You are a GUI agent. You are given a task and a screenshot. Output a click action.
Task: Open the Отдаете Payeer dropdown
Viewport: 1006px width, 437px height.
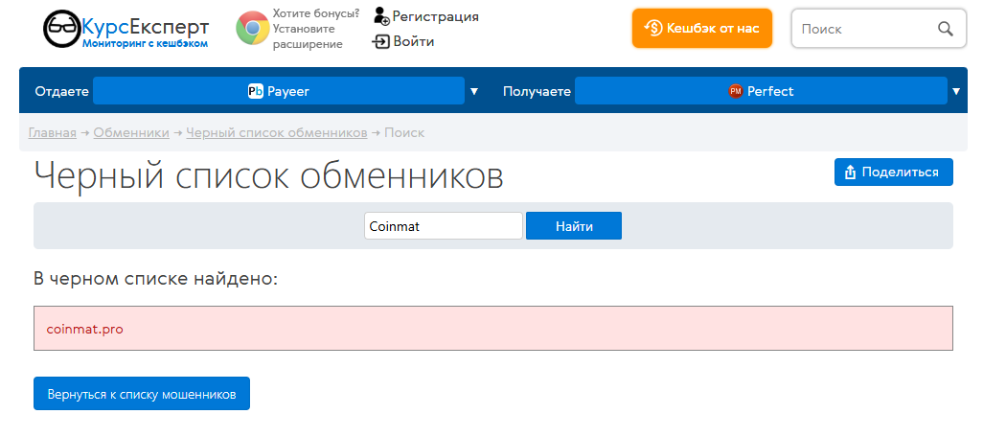pyautogui.click(x=279, y=90)
